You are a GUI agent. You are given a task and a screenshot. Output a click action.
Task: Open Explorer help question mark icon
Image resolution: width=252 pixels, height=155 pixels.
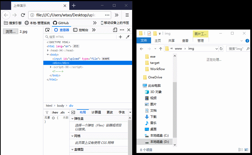tap(247, 41)
